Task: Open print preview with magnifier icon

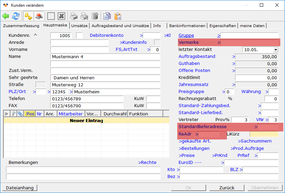Action: tap(84, 16)
